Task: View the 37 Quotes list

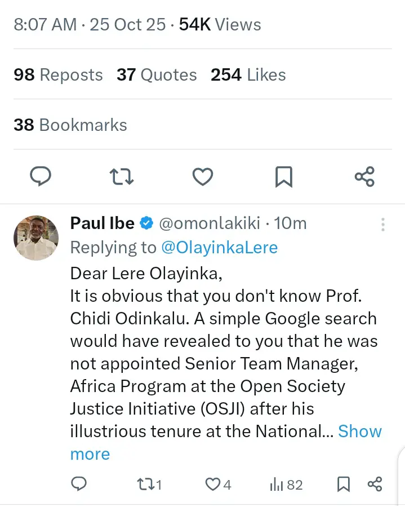Action: [157, 75]
